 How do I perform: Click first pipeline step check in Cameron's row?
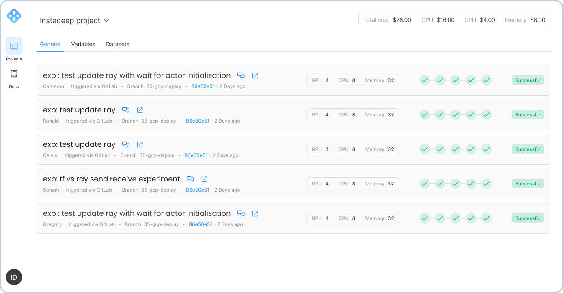(425, 80)
